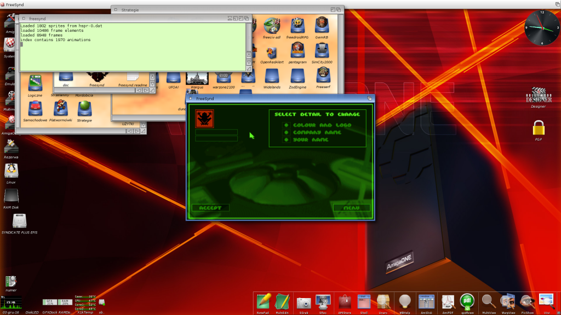Click the ACCEPT button in FreeSynd
561x315 pixels.
pyautogui.click(x=210, y=208)
